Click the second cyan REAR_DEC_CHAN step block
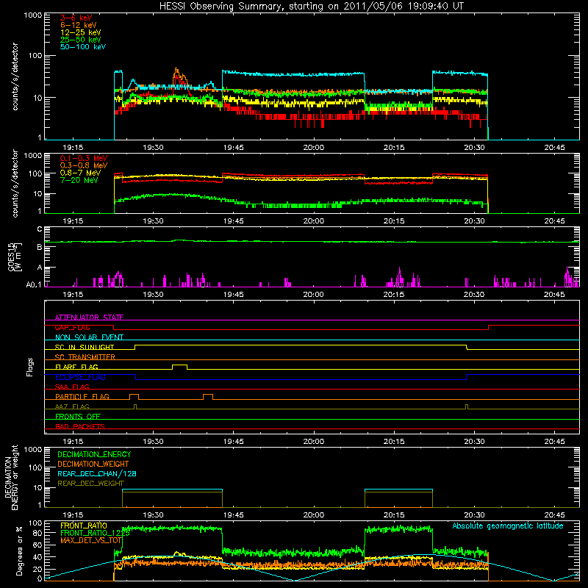This screenshot has height=588, width=588. click(x=398, y=490)
